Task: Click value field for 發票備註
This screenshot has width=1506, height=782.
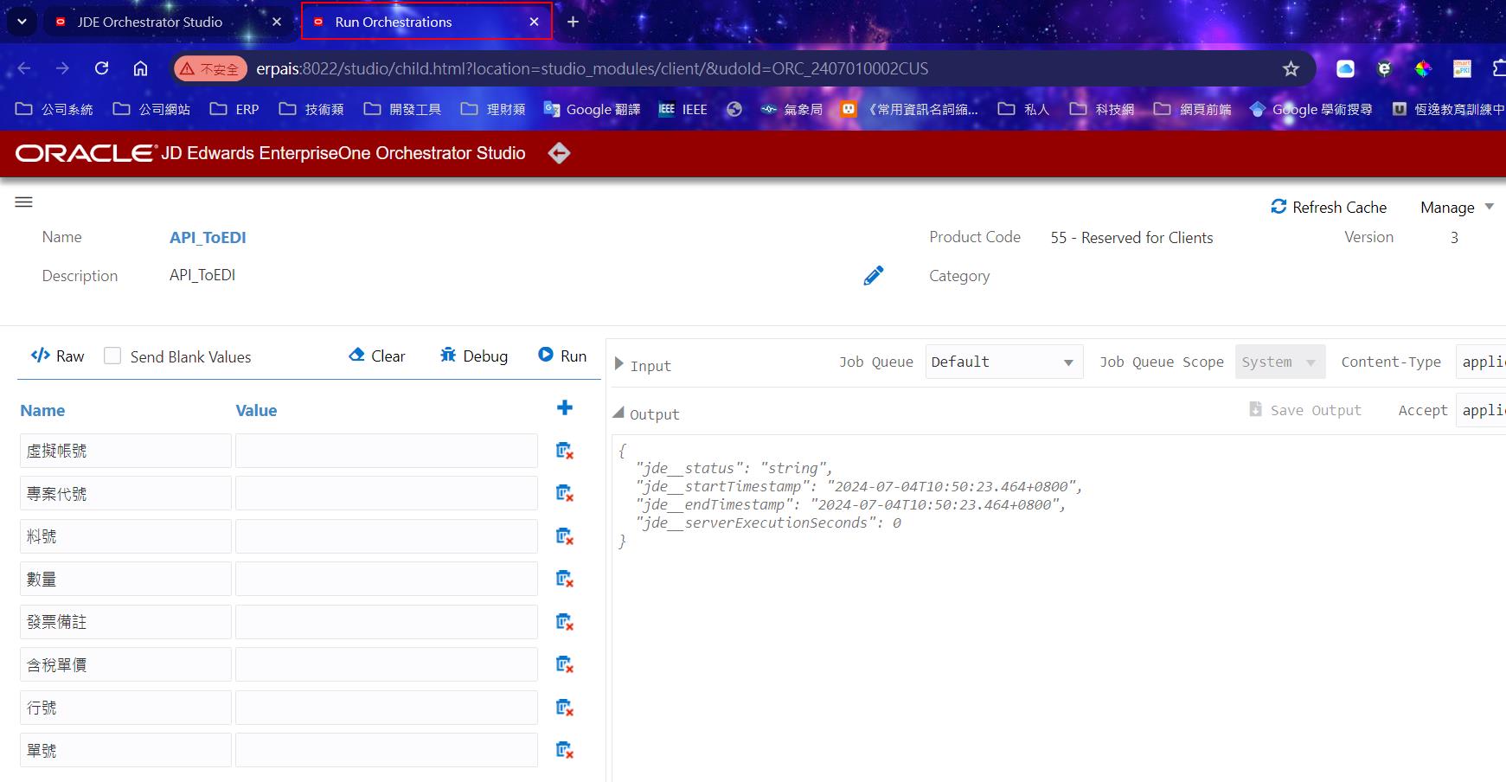Action: point(386,622)
